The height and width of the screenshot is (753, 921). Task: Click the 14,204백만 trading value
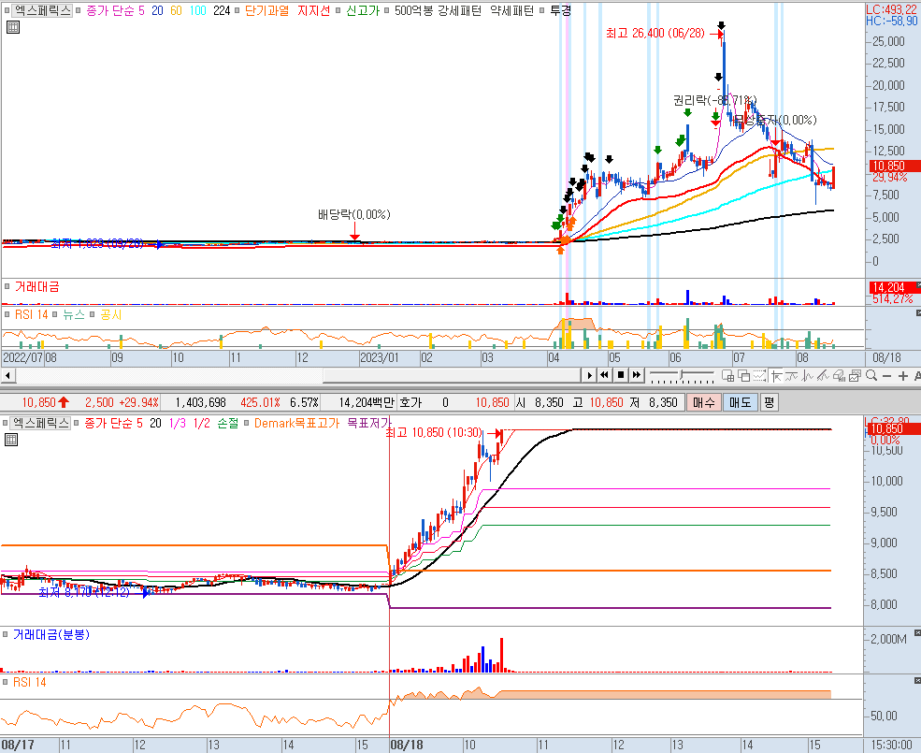coord(367,402)
